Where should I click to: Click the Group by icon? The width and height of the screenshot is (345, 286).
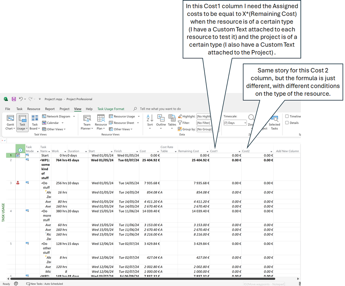(x=180, y=129)
